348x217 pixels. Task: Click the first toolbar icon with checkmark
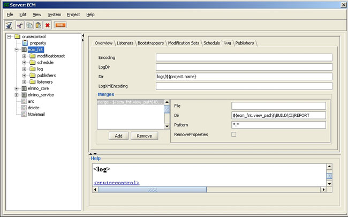(9, 25)
